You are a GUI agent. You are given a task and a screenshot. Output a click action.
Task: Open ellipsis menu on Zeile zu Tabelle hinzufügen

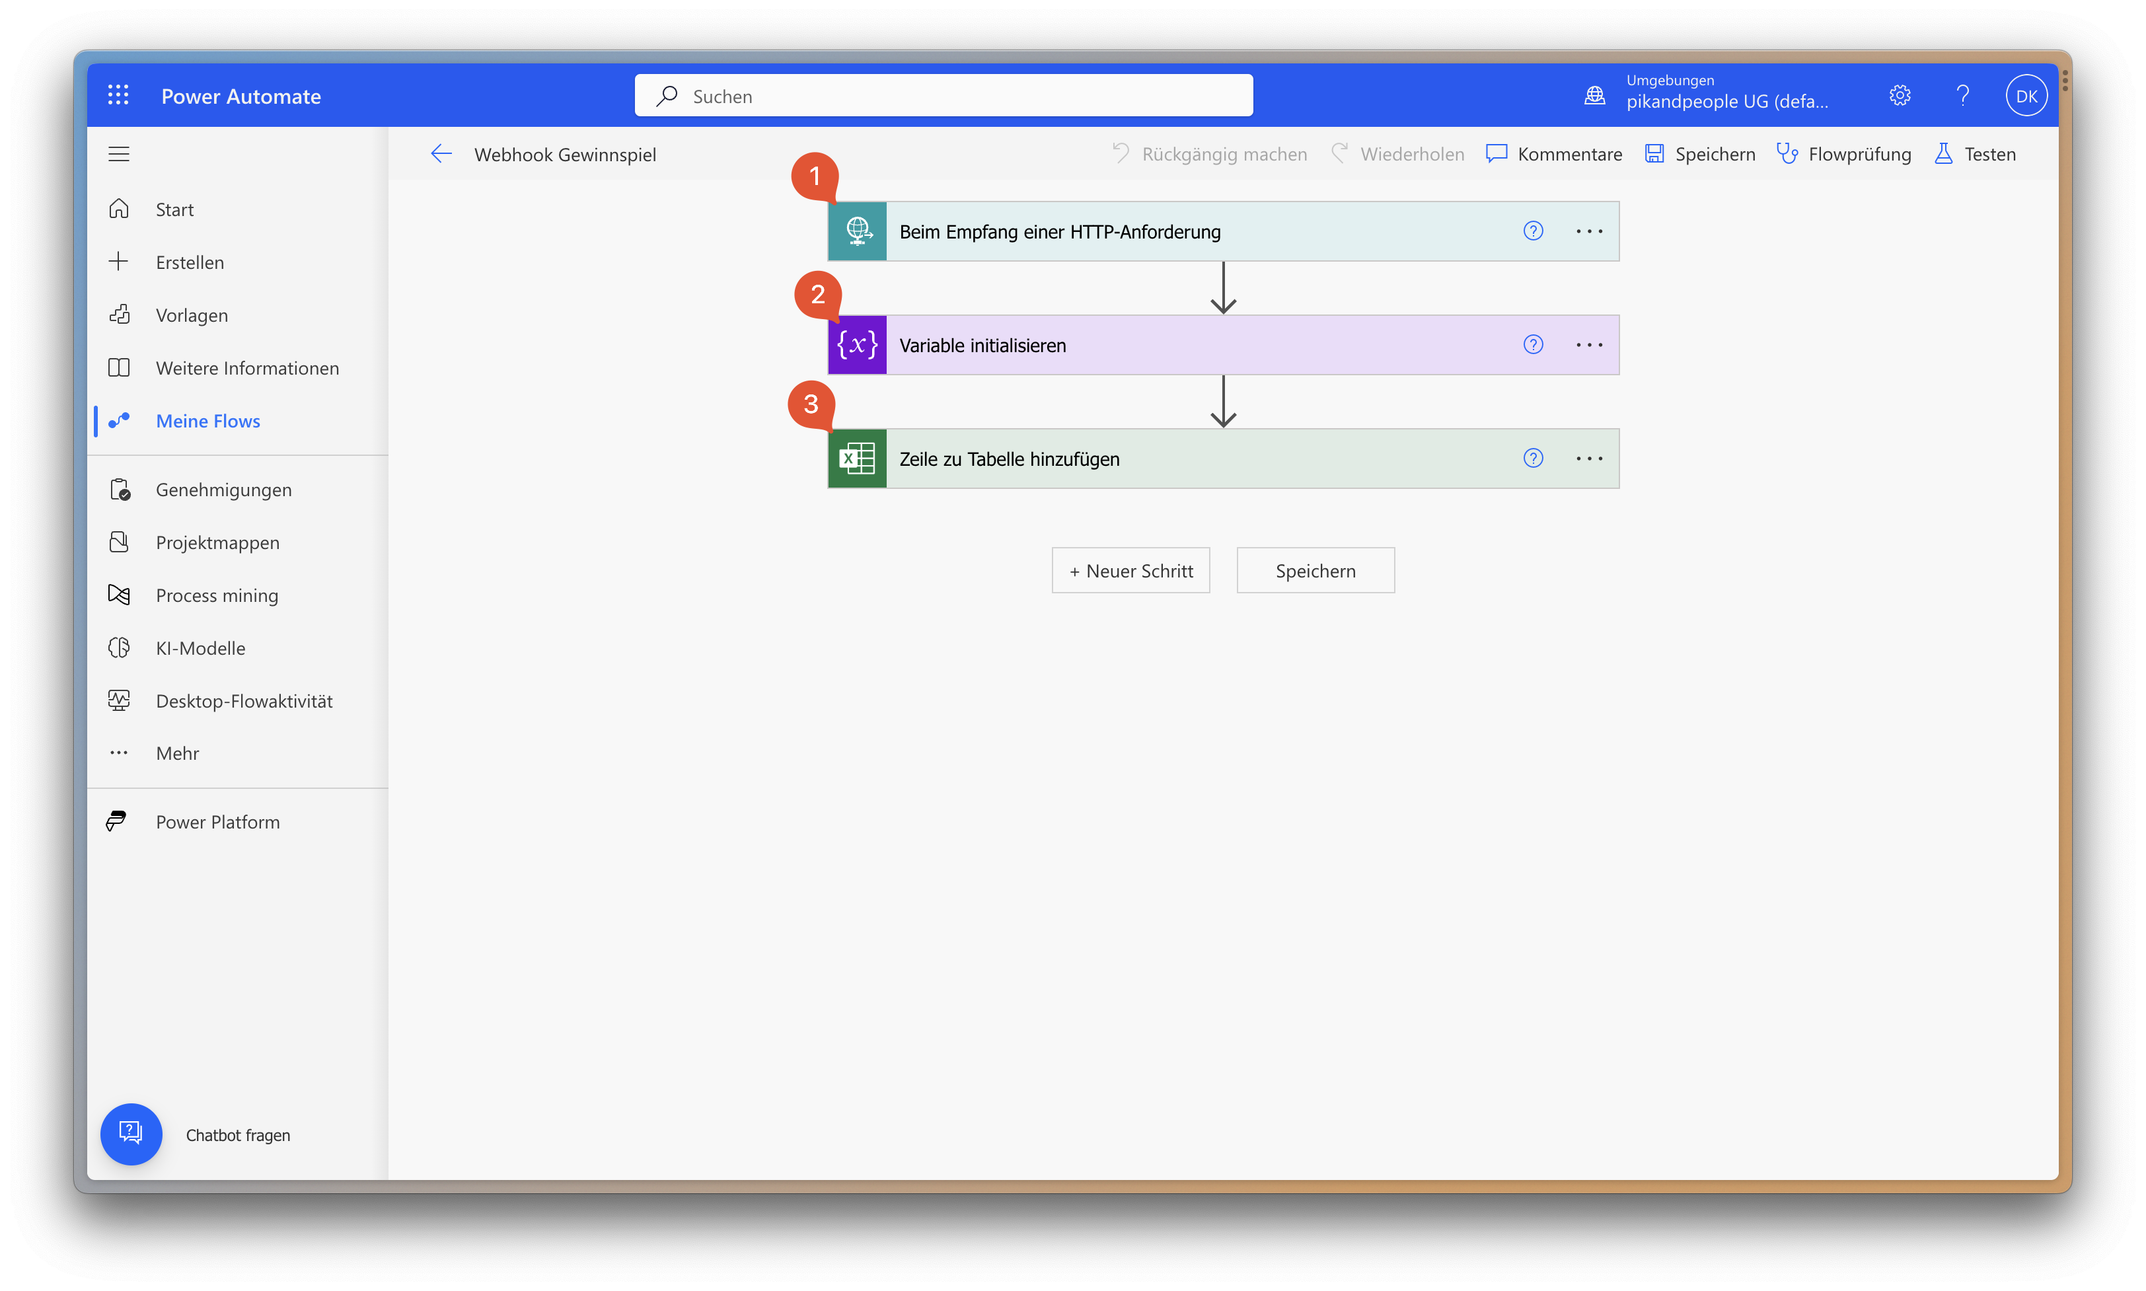pyautogui.click(x=1588, y=459)
